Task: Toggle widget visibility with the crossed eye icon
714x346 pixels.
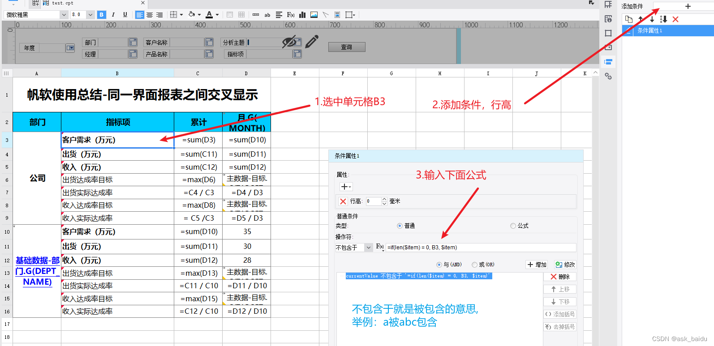Action: pos(289,42)
